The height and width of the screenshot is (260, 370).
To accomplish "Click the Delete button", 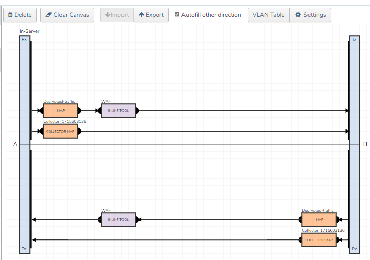I will (x=20, y=15).
